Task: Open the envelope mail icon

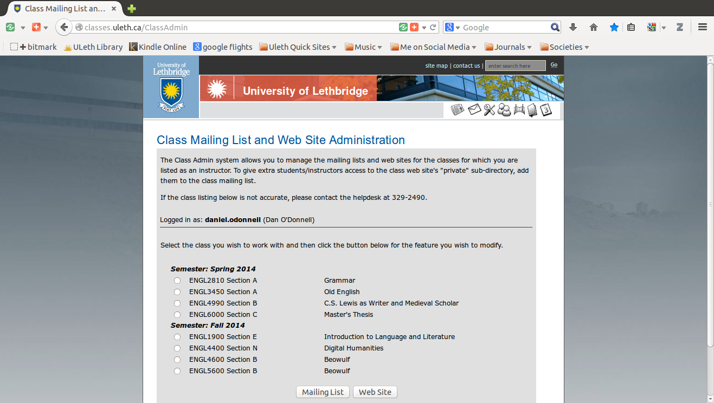Action: coord(474,110)
